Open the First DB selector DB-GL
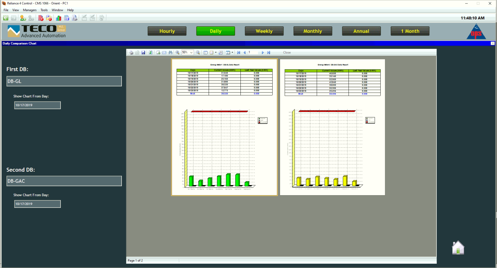This screenshot has width=497, height=268. pyautogui.click(x=64, y=81)
